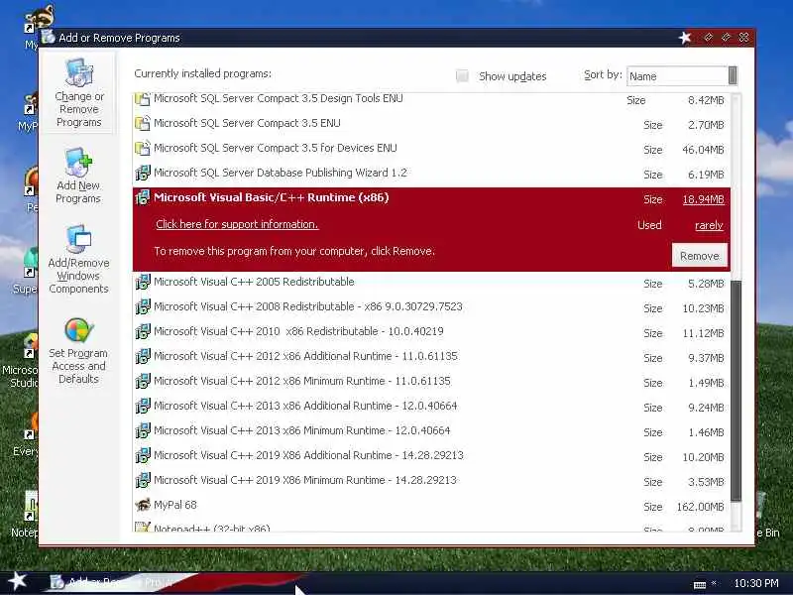Select Visual C++ 2012 x86 Additional Runtime 11.0.61135
The height and width of the screenshot is (595, 793).
305,356
